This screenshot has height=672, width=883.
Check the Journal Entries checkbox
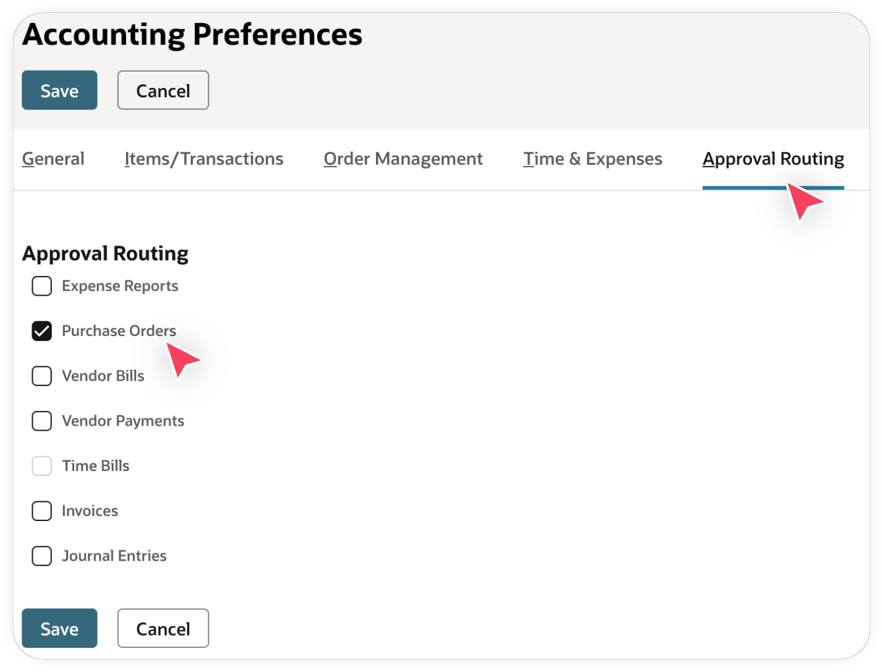click(41, 556)
